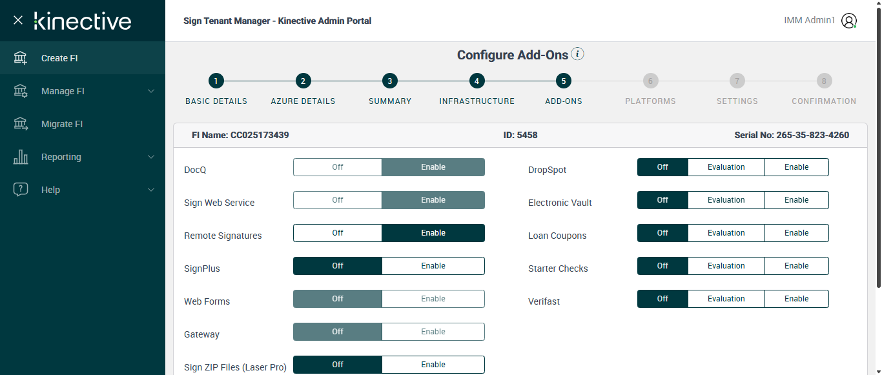The width and height of the screenshot is (882, 375).
Task: Click the Help question bubble icon
Action: (21, 190)
